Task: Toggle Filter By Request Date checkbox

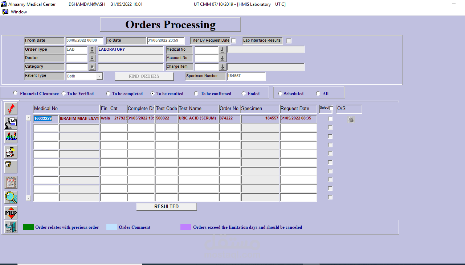Action: (x=234, y=41)
